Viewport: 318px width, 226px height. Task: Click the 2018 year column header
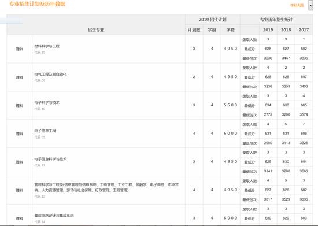click(286, 30)
